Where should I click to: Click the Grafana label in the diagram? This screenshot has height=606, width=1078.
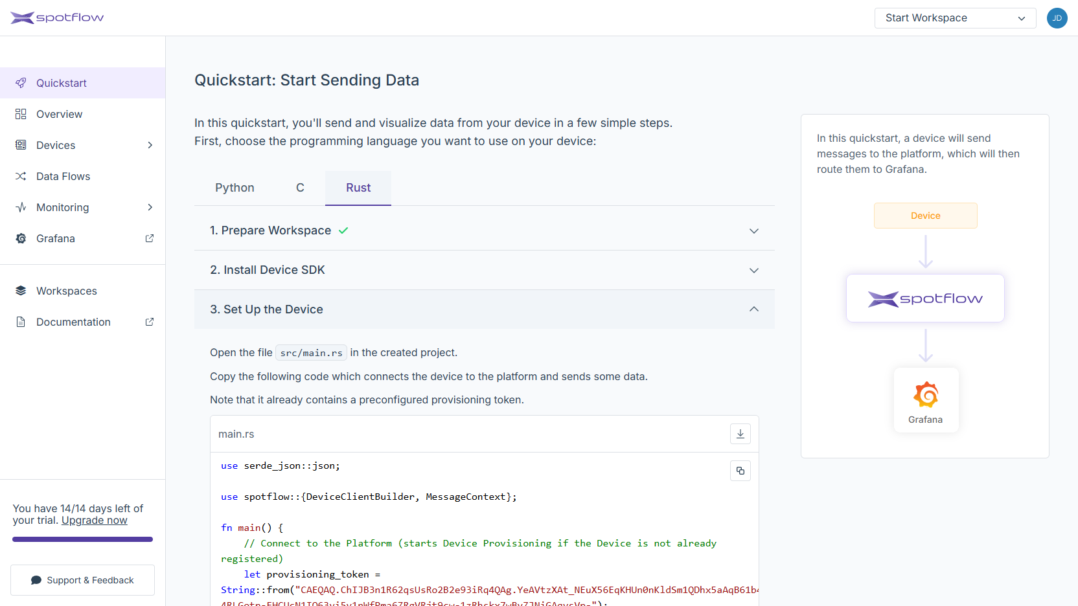pyautogui.click(x=925, y=420)
